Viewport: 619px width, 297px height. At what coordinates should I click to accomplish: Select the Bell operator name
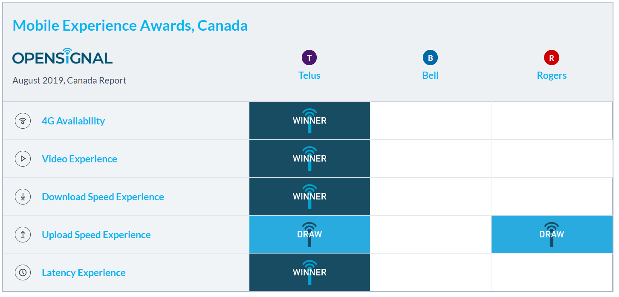pos(431,75)
